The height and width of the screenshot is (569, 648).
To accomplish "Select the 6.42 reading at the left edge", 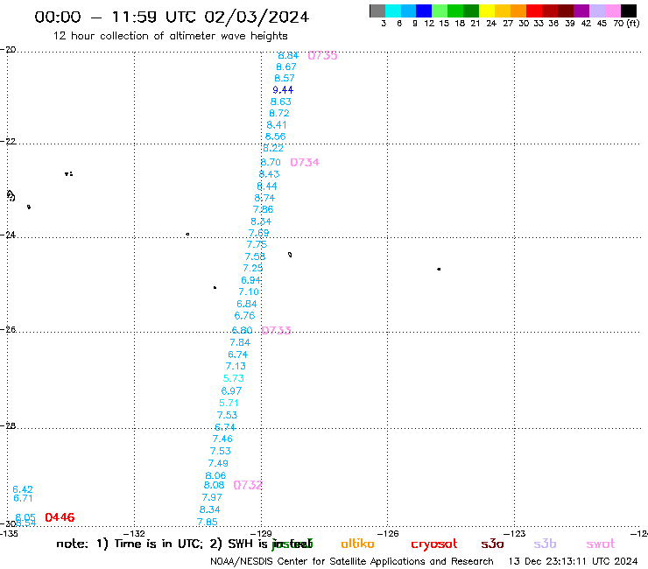I will coord(23,489).
